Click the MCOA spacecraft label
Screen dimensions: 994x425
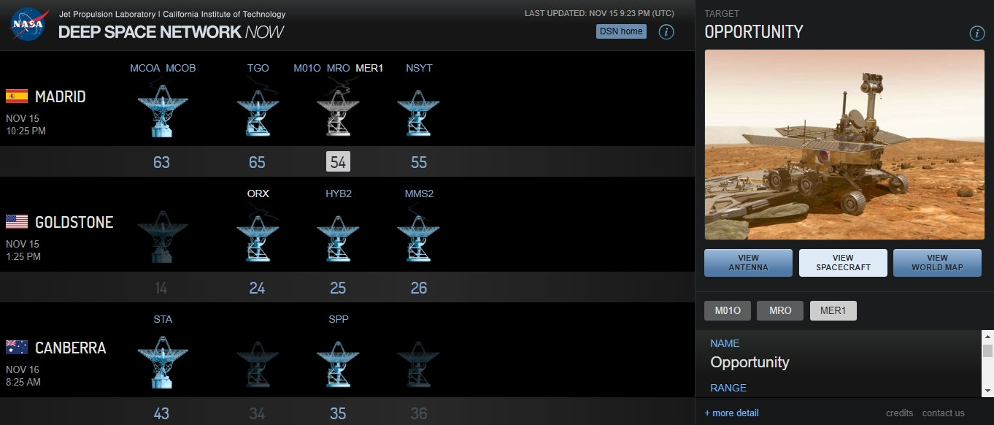145,68
